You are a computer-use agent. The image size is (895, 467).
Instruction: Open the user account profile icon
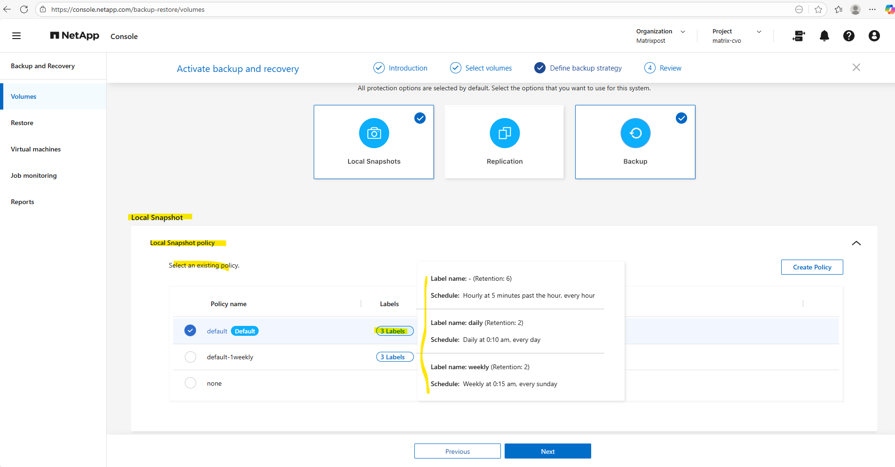tap(874, 36)
